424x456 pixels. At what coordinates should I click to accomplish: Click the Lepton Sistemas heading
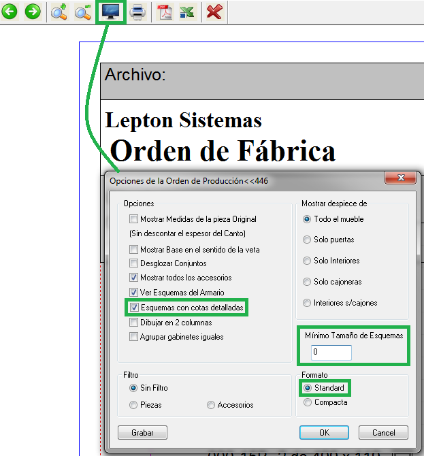pos(184,120)
